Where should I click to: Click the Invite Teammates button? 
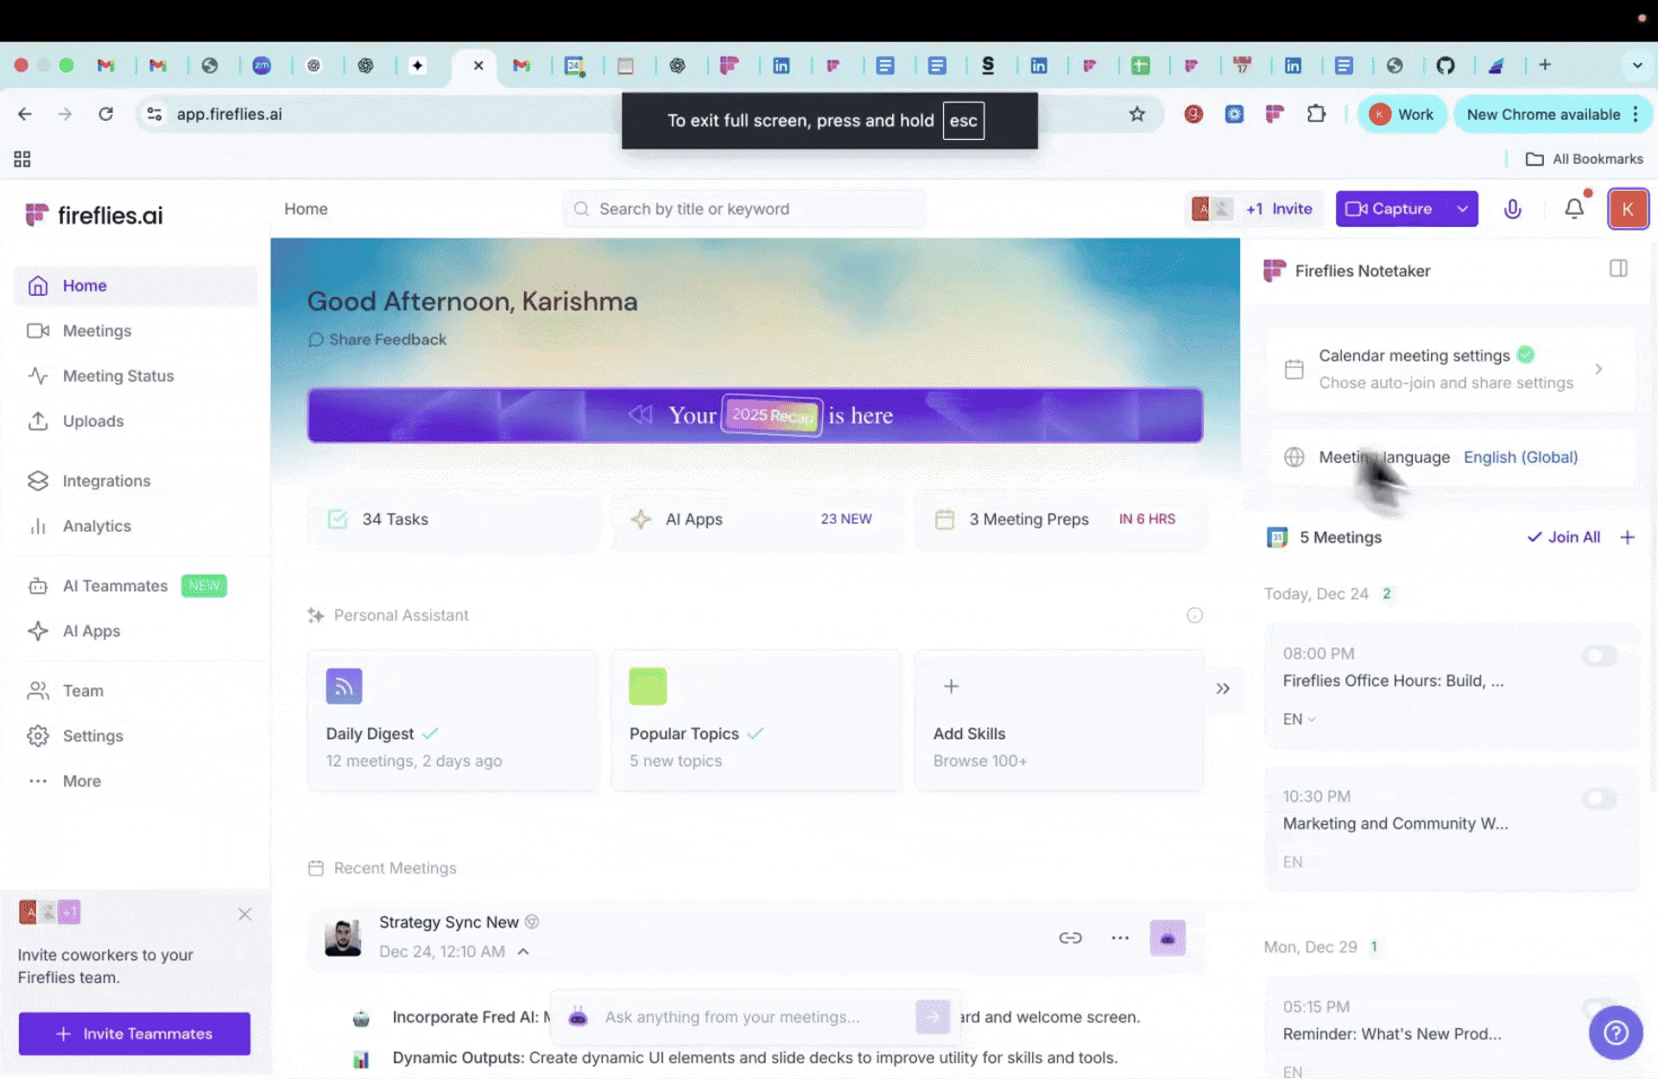(x=135, y=1033)
